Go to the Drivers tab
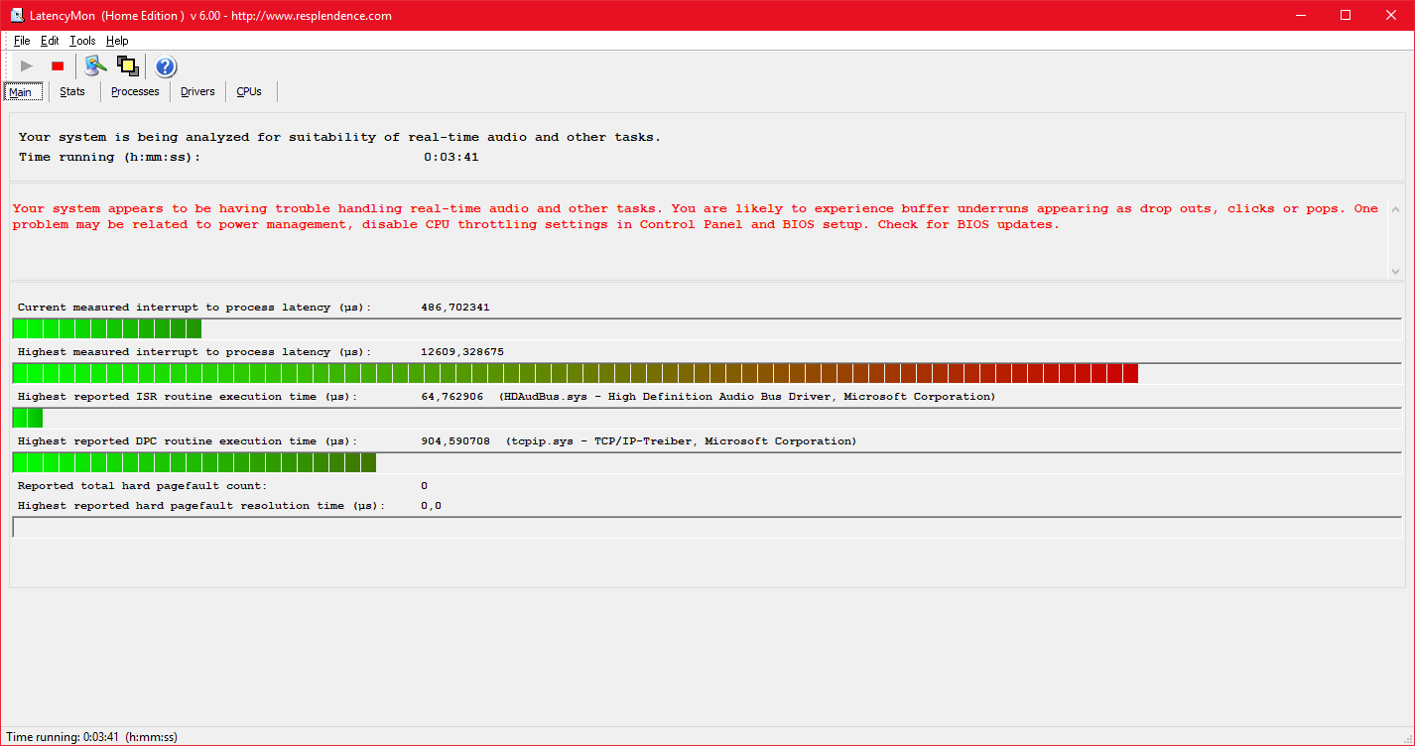The height and width of the screenshot is (746, 1415). tap(197, 91)
